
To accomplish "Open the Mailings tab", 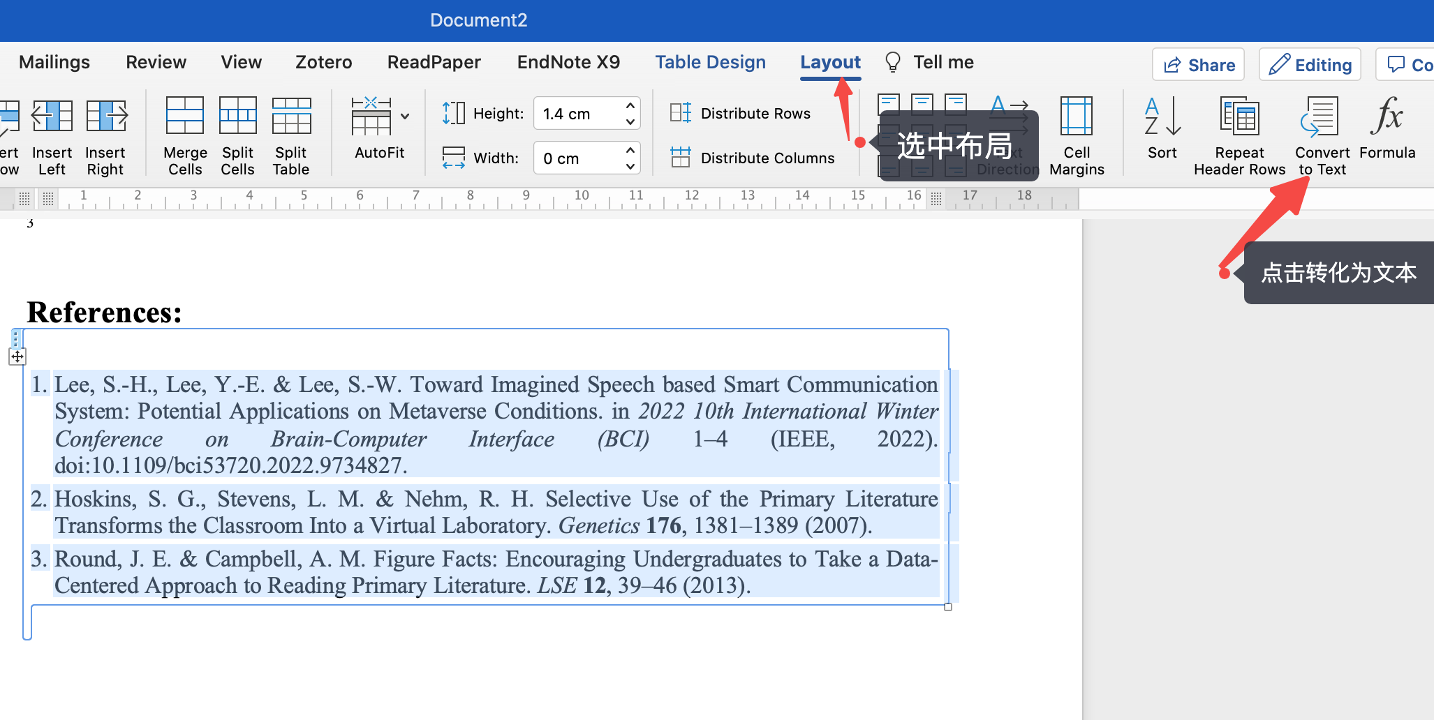I will point(54,62).
